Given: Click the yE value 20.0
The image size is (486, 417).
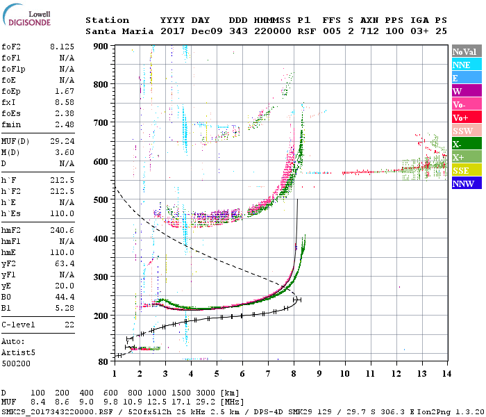Looking at the screenshot, I should click(x=65, y=286).
